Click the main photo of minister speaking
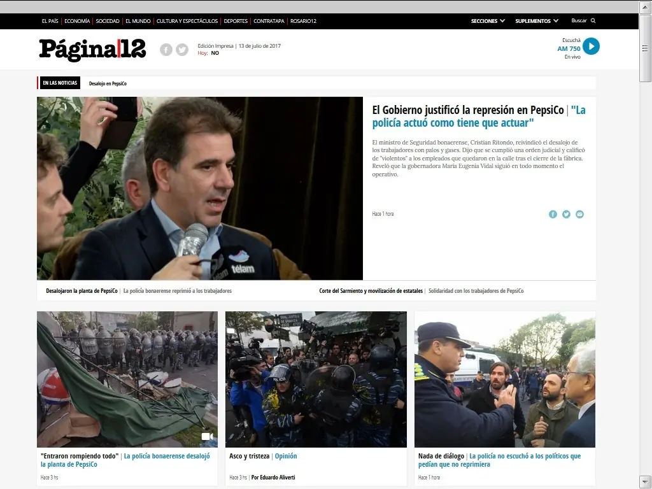The width and height of the screenshot is (652, 489). 199,188
